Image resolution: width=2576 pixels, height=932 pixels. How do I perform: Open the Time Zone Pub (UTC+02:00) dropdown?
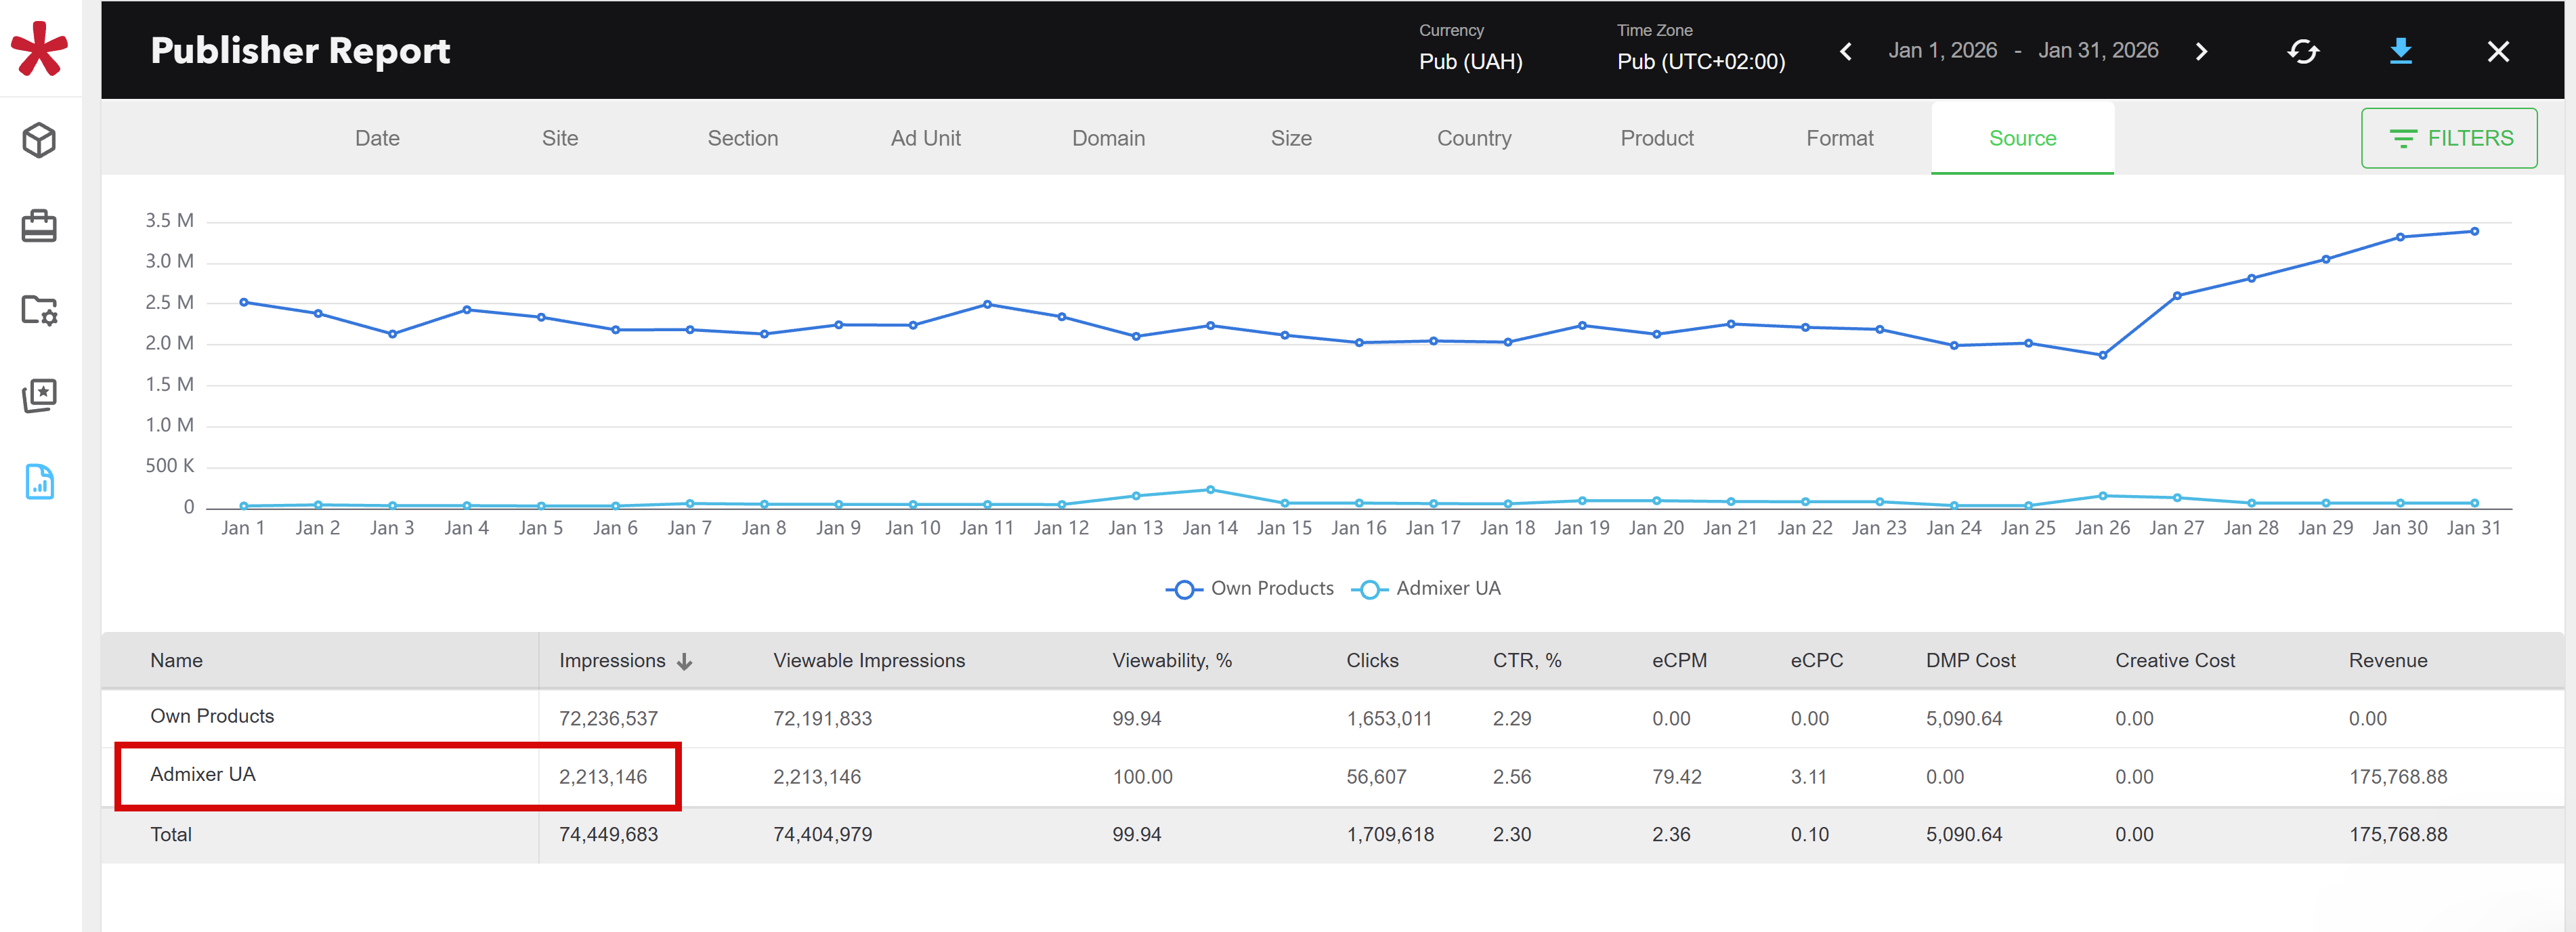pos(1700,61)
